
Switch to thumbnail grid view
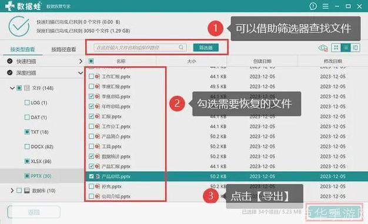[x=336, y=48]
